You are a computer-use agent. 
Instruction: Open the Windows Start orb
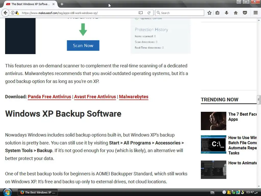[7, 192]
